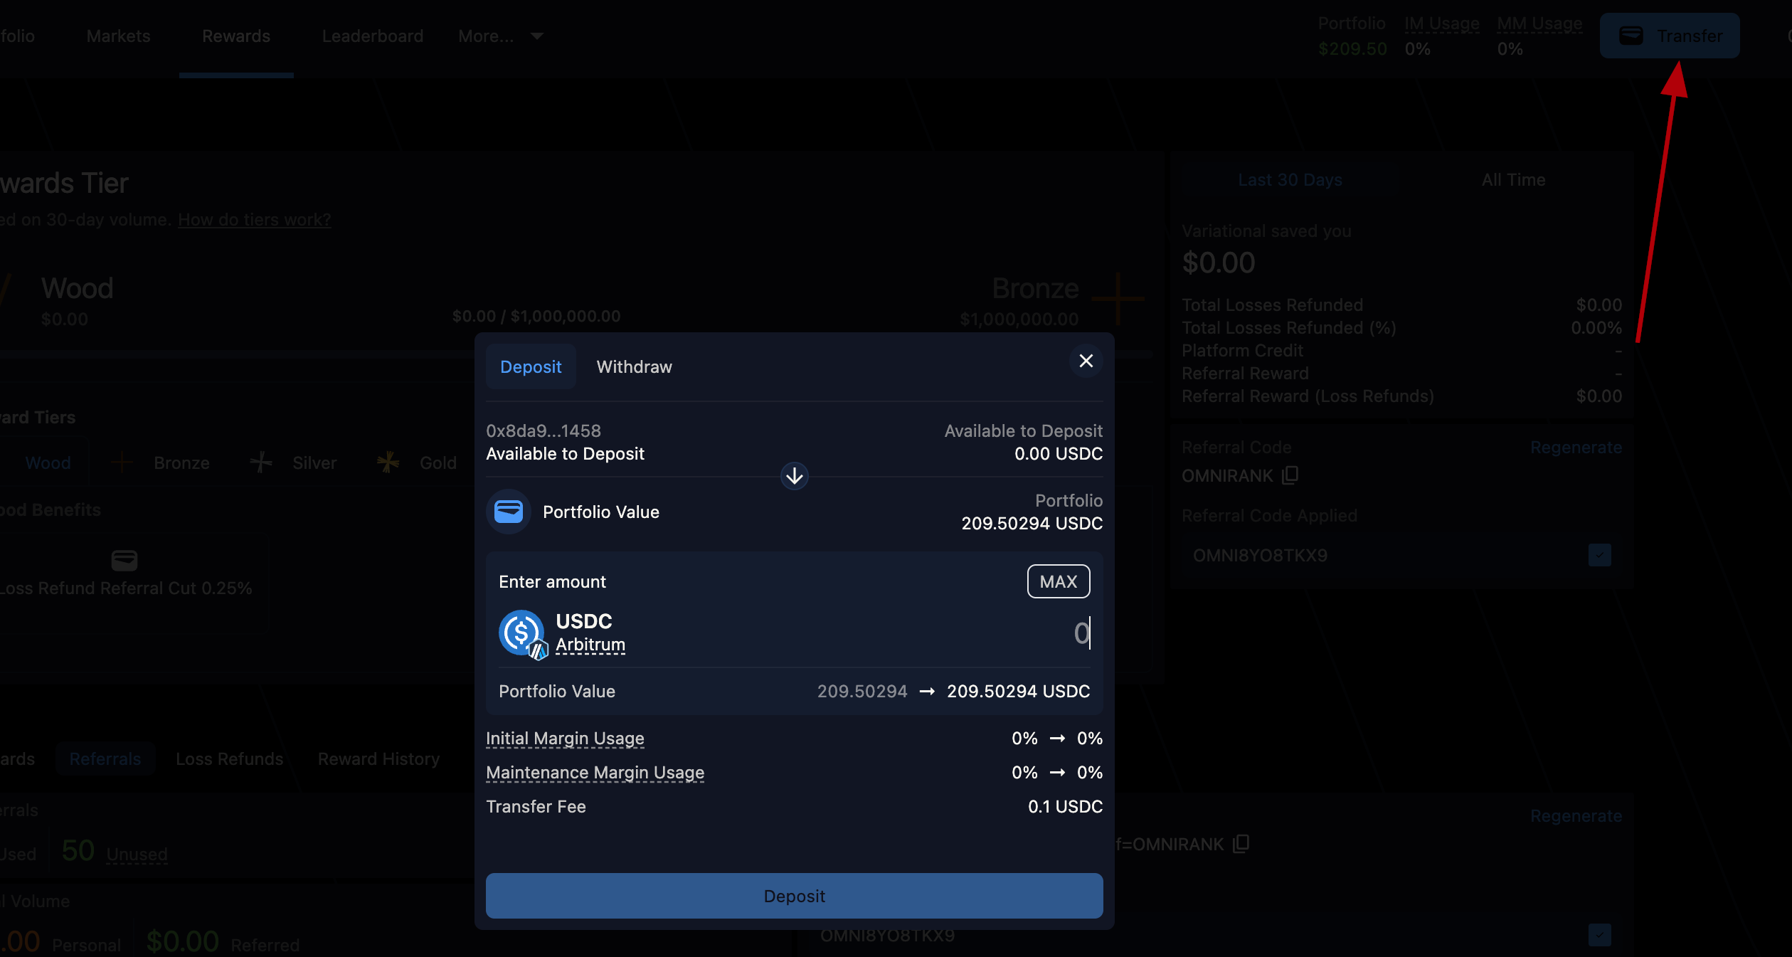Viewport: 1792px width, 957px height.
Task: Copy the referral link ending in OMNIRANK
Action: pos(1241,843)
